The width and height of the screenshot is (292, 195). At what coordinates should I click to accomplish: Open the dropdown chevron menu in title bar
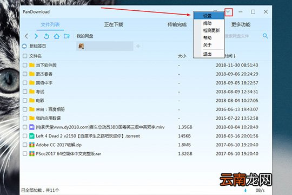tap(228, 12)
